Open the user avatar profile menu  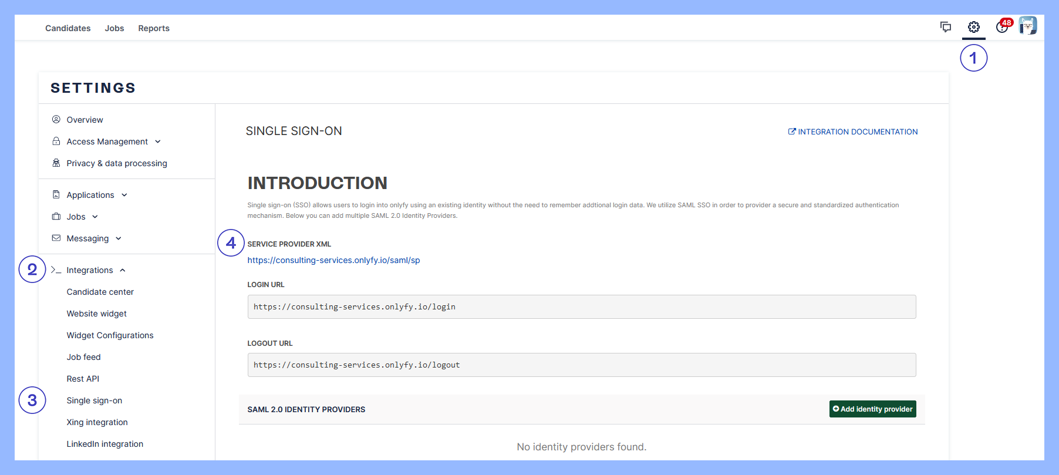[1027, 26]
